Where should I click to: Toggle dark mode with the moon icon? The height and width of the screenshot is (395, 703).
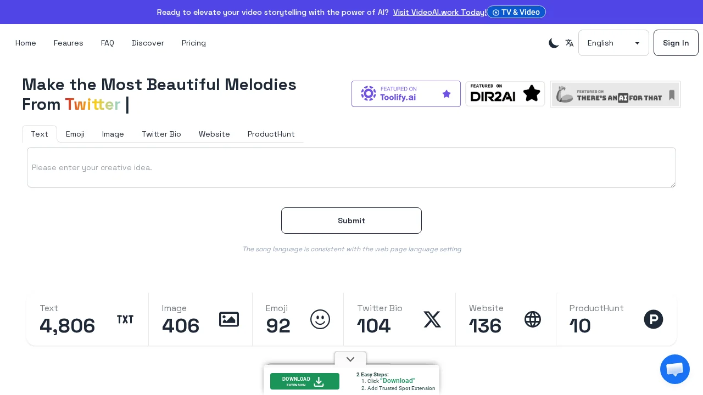point(554,43)
